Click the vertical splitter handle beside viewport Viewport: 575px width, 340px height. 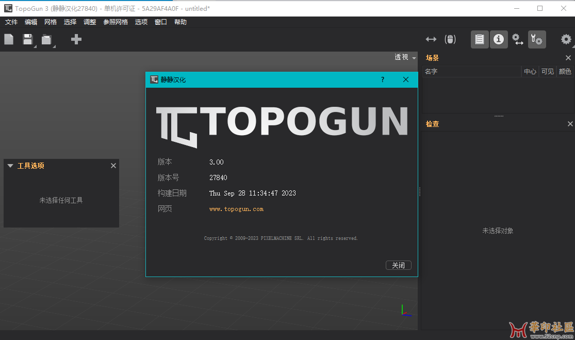click(419, 191)
